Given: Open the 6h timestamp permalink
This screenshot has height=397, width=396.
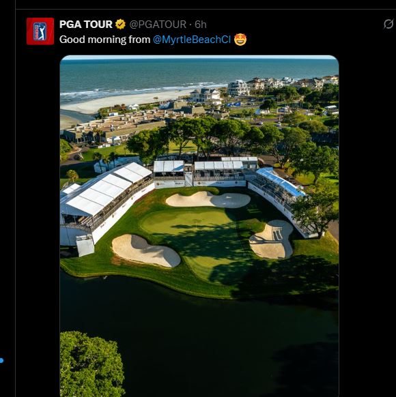Looking at the screenshot, I should click(x=201, y=25).
